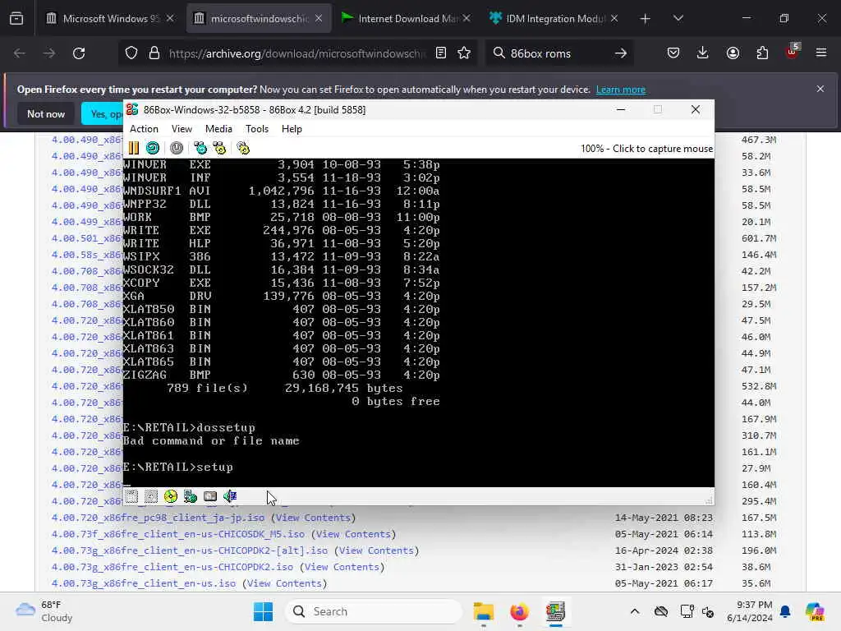The image size is (841, 631).
Task: Reload the current page
Action: click(x=79, y=53)
